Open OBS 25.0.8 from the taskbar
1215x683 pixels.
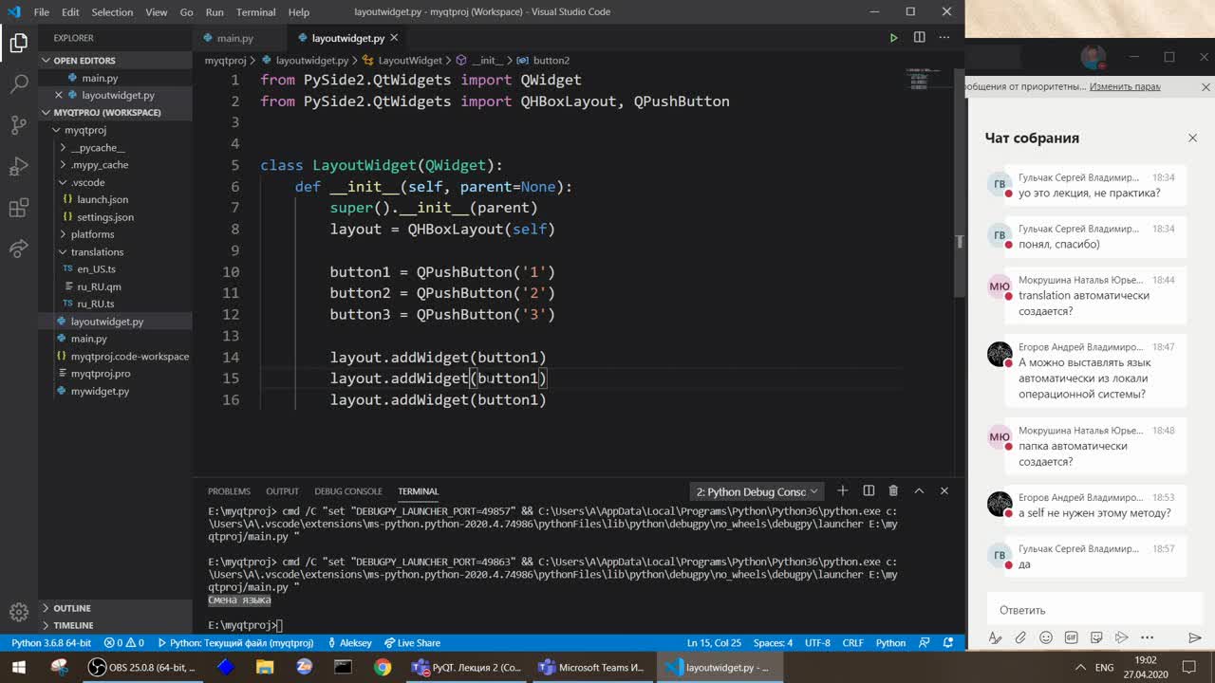[x=142, y=667]
